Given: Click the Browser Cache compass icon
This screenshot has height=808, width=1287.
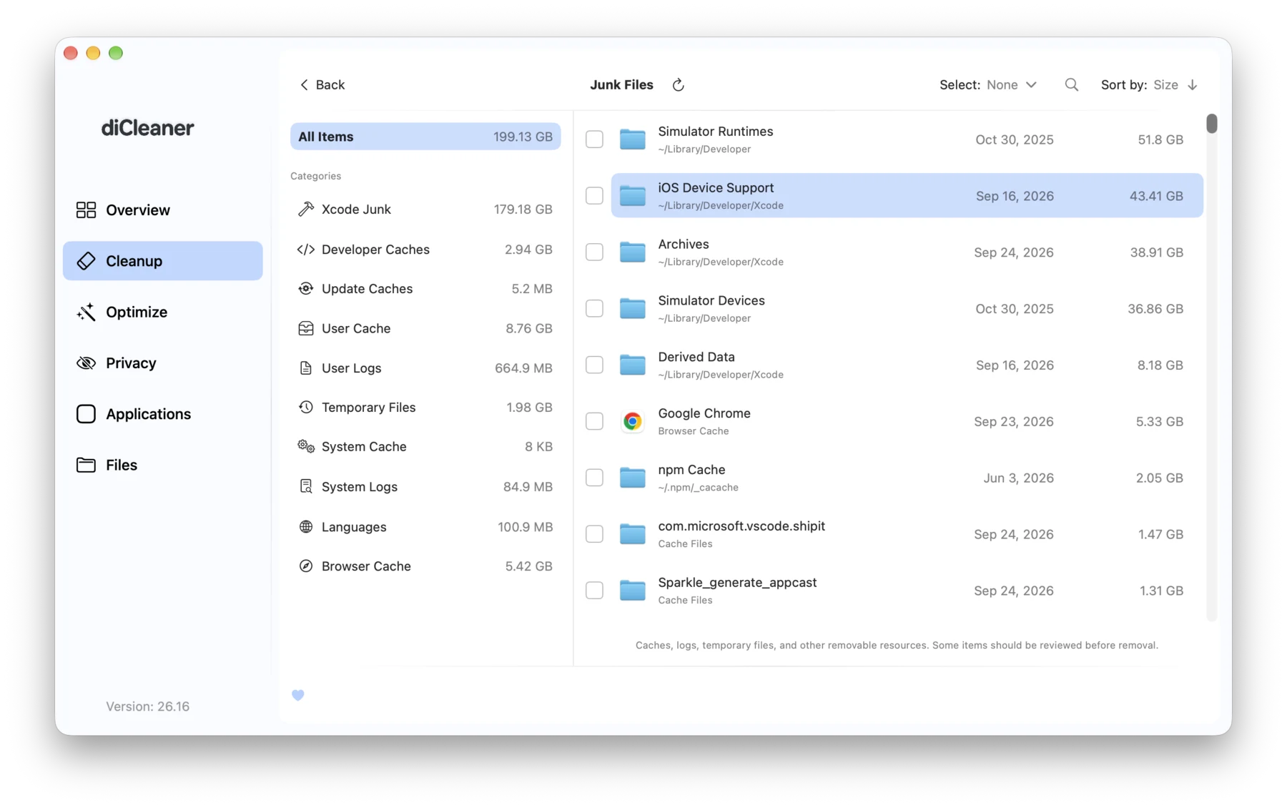Looking at the screenshot, I should pyautogui.click(x=306, y=566).
